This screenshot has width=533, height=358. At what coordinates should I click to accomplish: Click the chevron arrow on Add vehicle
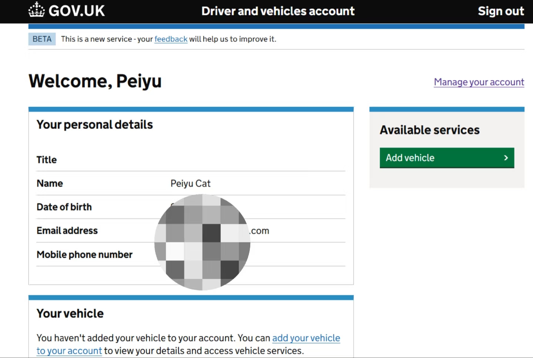click(x=506, y=158)
